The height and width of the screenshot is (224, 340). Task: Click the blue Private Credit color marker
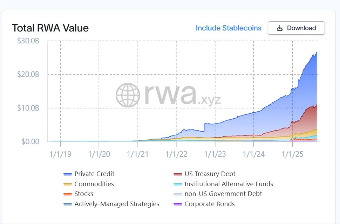(x=68, y=174)
